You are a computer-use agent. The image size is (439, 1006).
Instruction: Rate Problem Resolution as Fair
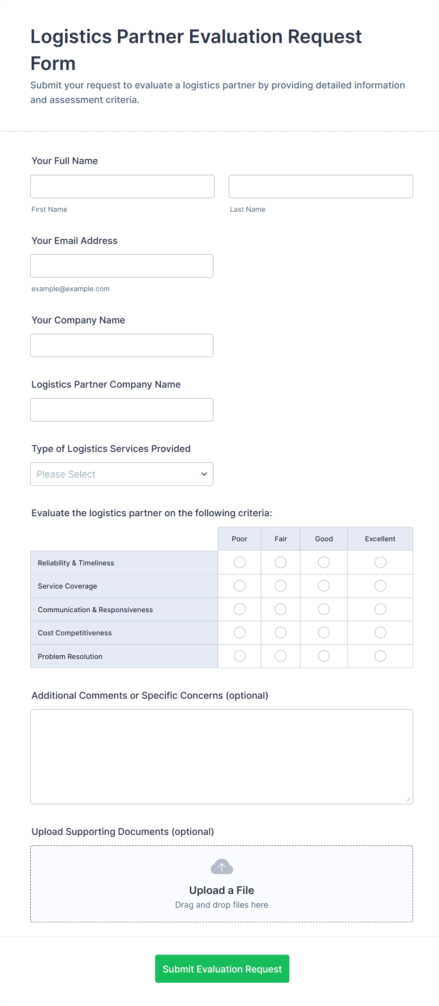(280, 656)
